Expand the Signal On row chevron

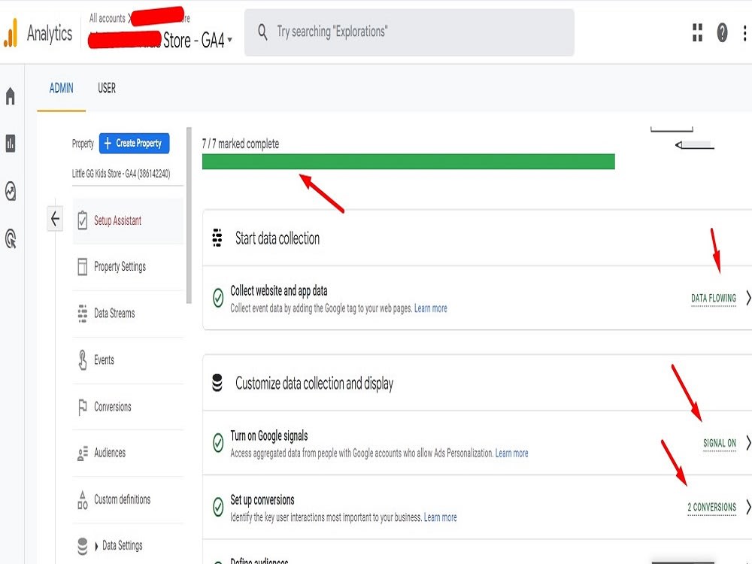(747, 443)
